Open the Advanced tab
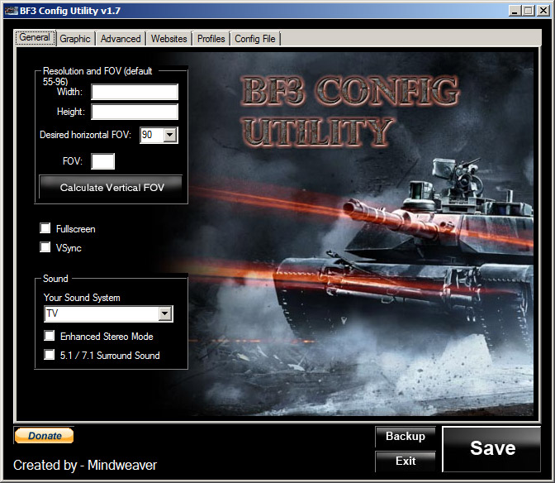Viewport: 555px width, 483px height. (x=121, y=39)
